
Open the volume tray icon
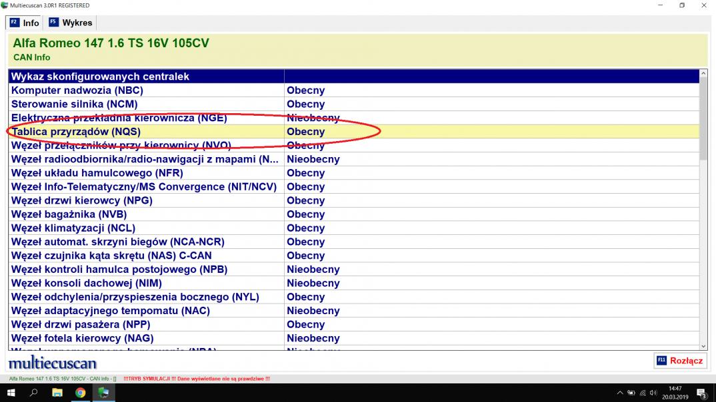pyautogui.click(x=653, y=393)
